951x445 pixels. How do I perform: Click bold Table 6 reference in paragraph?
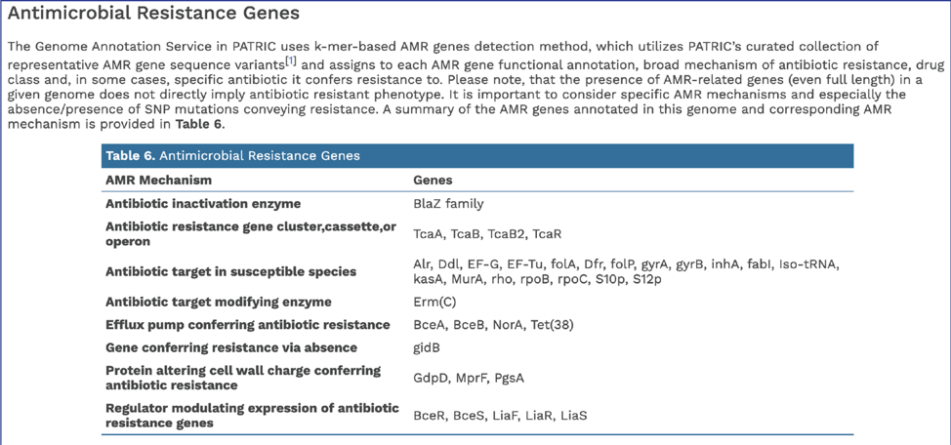point(199,125)
